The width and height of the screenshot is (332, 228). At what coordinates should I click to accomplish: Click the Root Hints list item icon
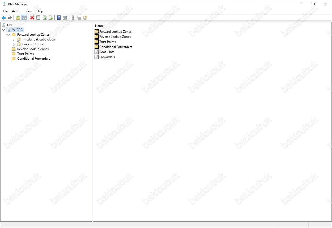97,52
